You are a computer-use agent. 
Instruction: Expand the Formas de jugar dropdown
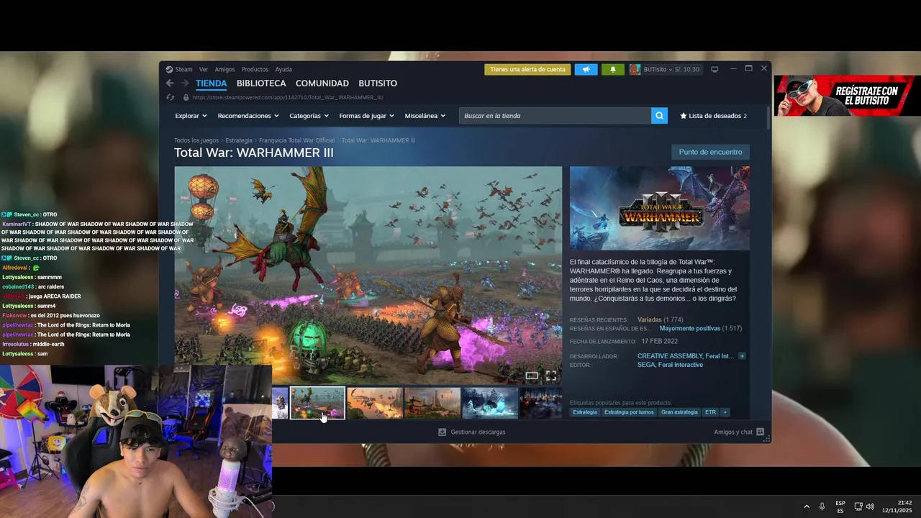pos(367,116)
